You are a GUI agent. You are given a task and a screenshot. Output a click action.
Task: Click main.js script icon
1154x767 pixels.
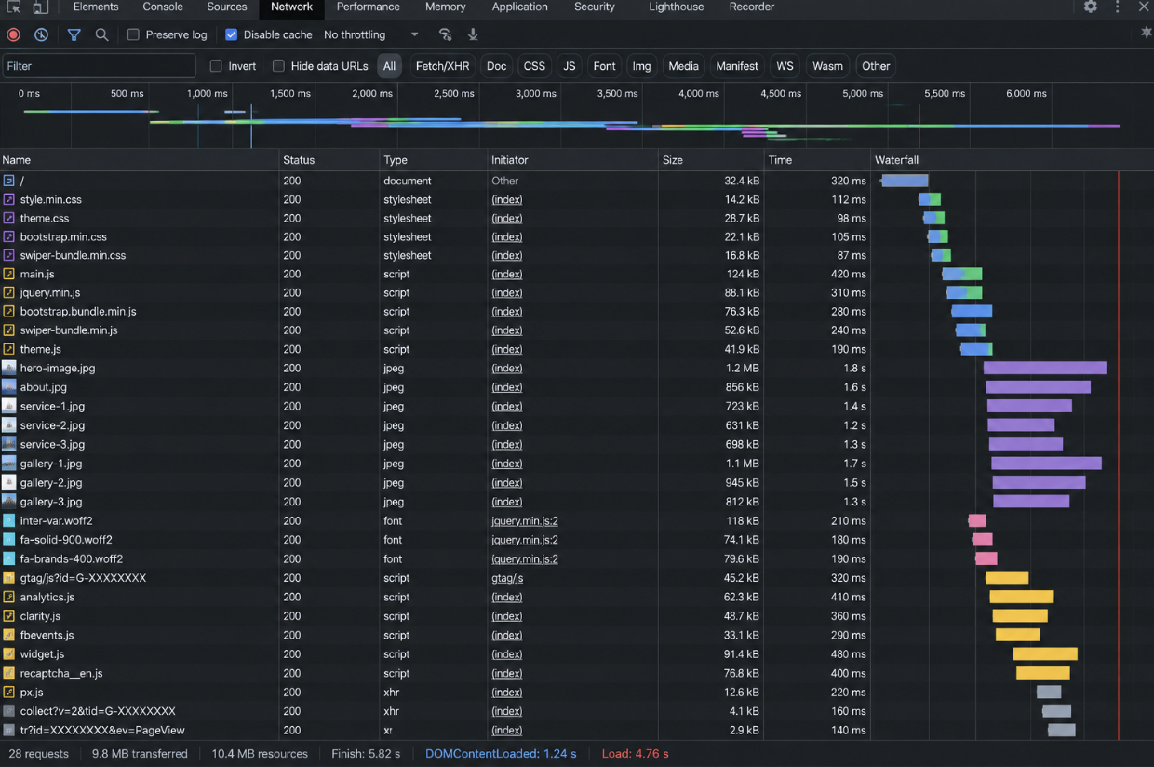tap(8, 274)
